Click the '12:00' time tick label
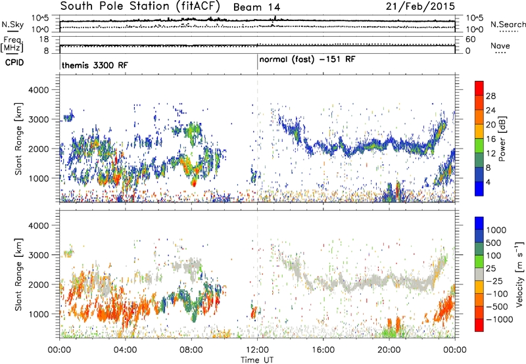Viewport: 526px width, 364px height. point(257,350)
